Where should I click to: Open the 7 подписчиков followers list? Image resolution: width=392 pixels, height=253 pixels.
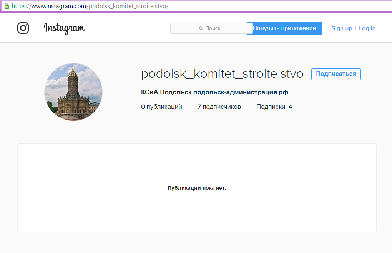point(219,107)
